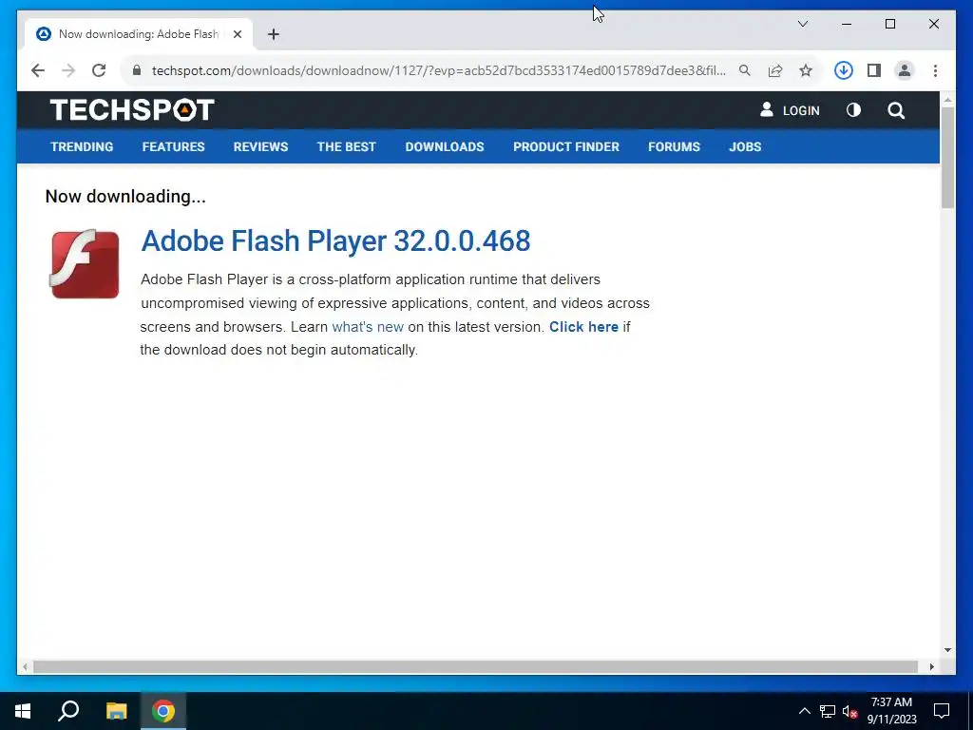Open the Windows notification center icon
The height and width of the screenshot is (730, 973).
point(942,711)
